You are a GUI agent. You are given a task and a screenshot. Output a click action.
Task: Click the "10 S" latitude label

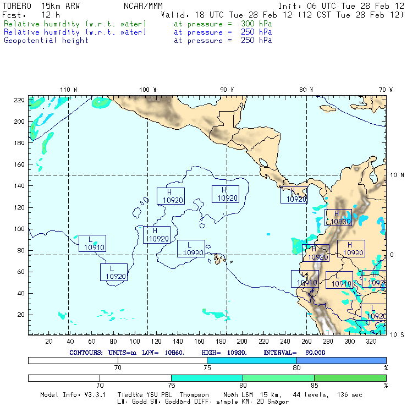point(397,335)
